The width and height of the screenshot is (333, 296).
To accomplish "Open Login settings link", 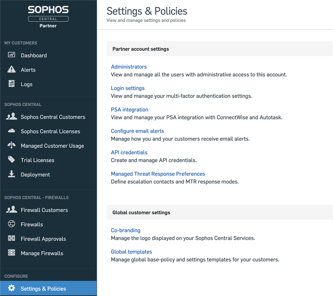I will tap(128, 88).
